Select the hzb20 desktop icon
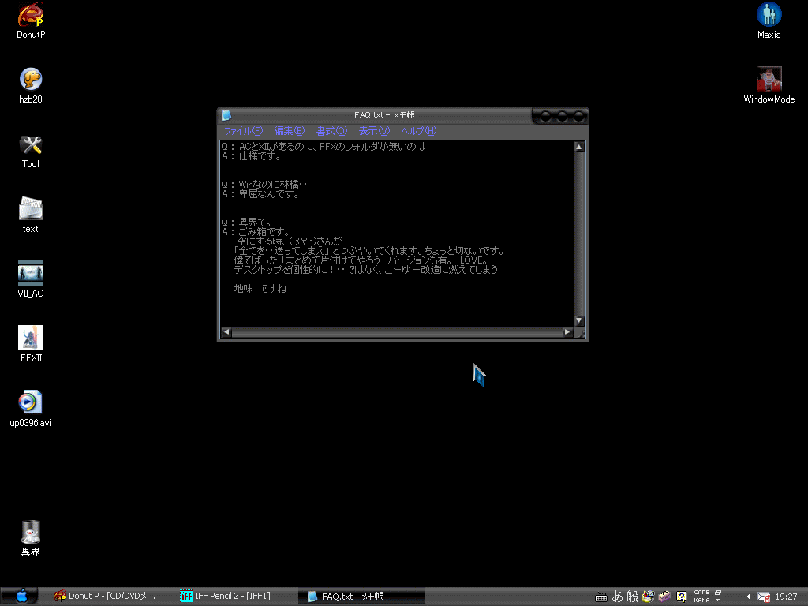The height and width of the screenshot is (606, 808). (x=31, y=80)
